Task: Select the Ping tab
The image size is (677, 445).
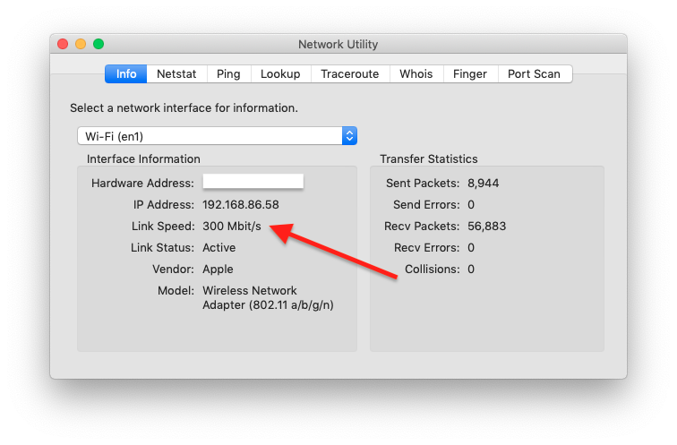Action: tap(228, 73)
